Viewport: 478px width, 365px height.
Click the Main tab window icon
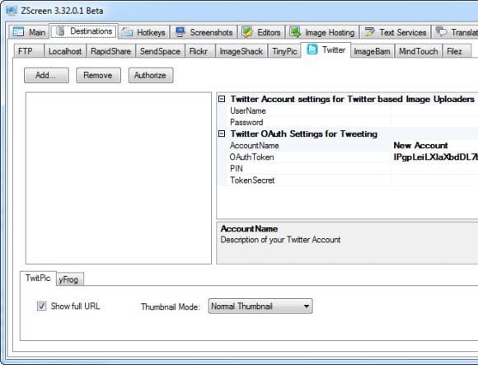(x=19, y=32)
